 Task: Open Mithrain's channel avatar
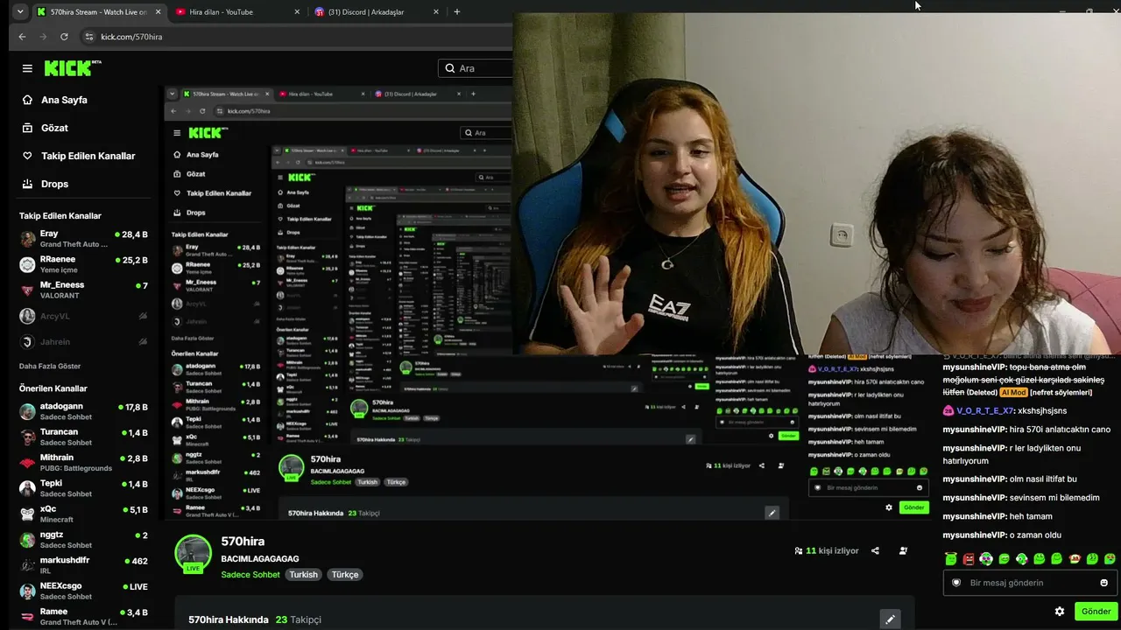(x=28, y=462)
